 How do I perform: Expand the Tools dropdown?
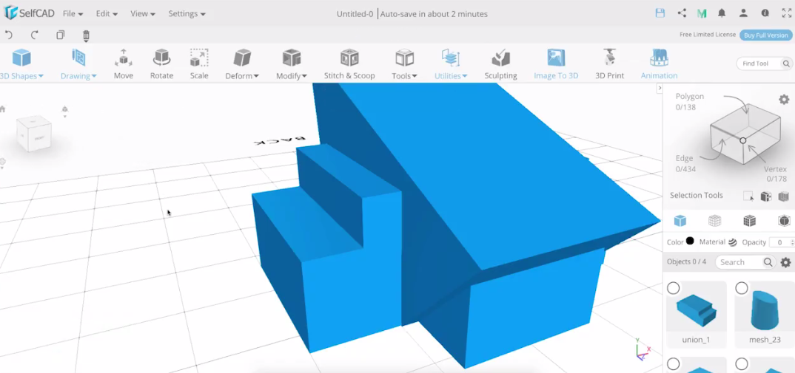(x=404, y=64)
